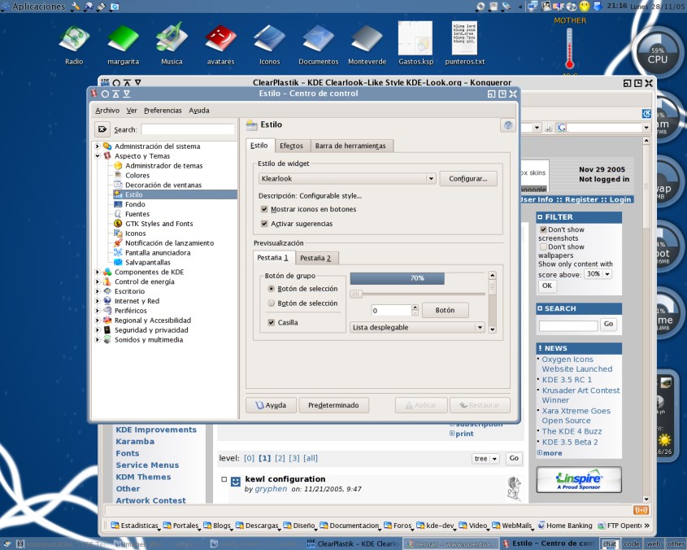Viewport: 687px width, 550px height.
Task: Switch to Barra de herramientas tab
Action: (x=350, y=146)
